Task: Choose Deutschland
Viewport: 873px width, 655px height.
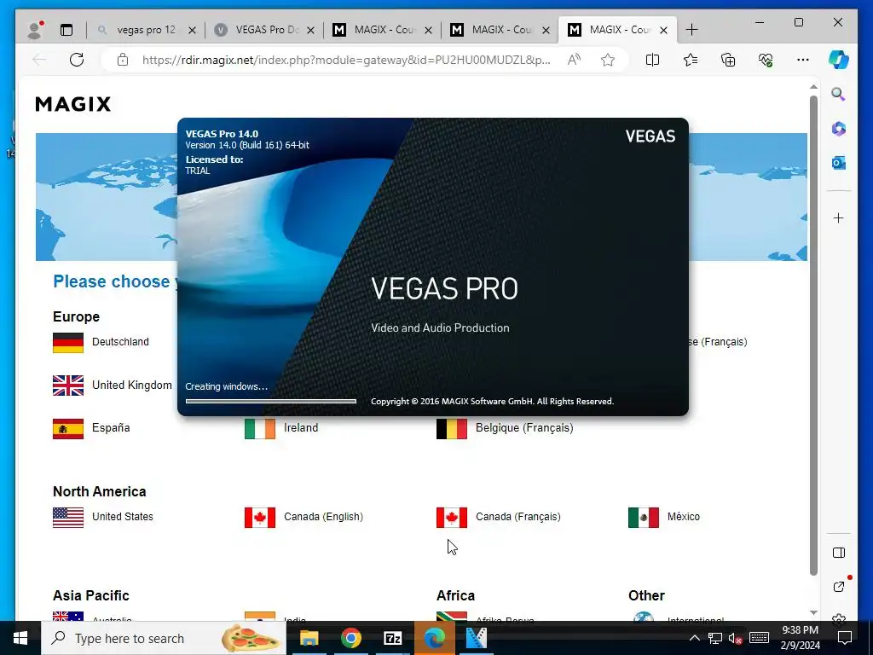Action: tap(120, 342)
